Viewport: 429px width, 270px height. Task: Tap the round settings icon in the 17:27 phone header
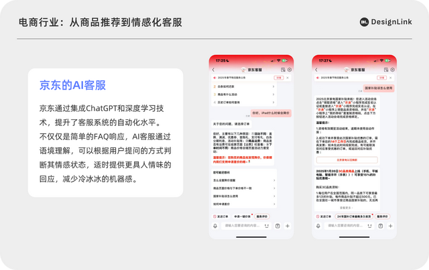tap(392, 70)
